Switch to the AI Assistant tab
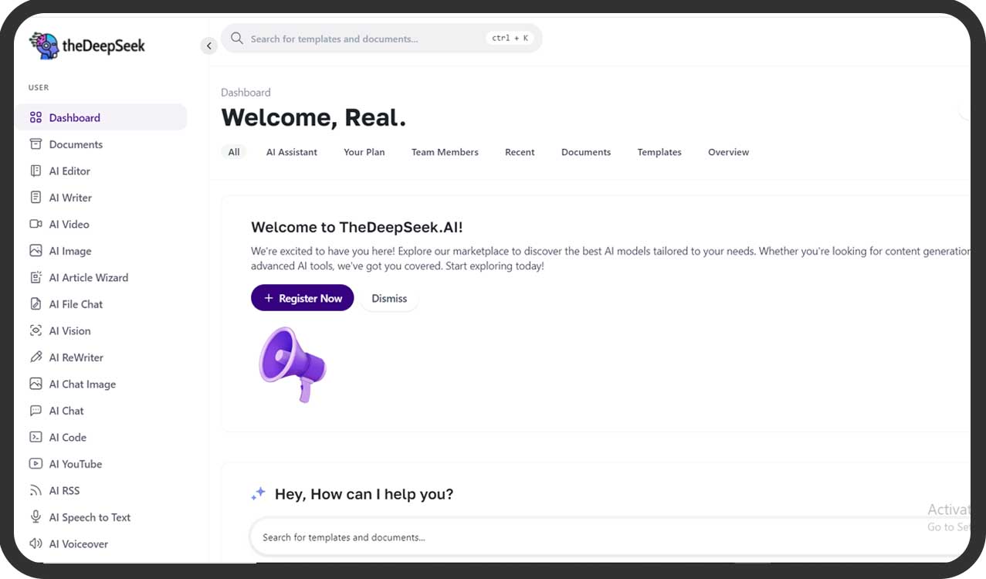Image resolution: width=986 pixels, height=579 pixels. (x=292, y=152)
